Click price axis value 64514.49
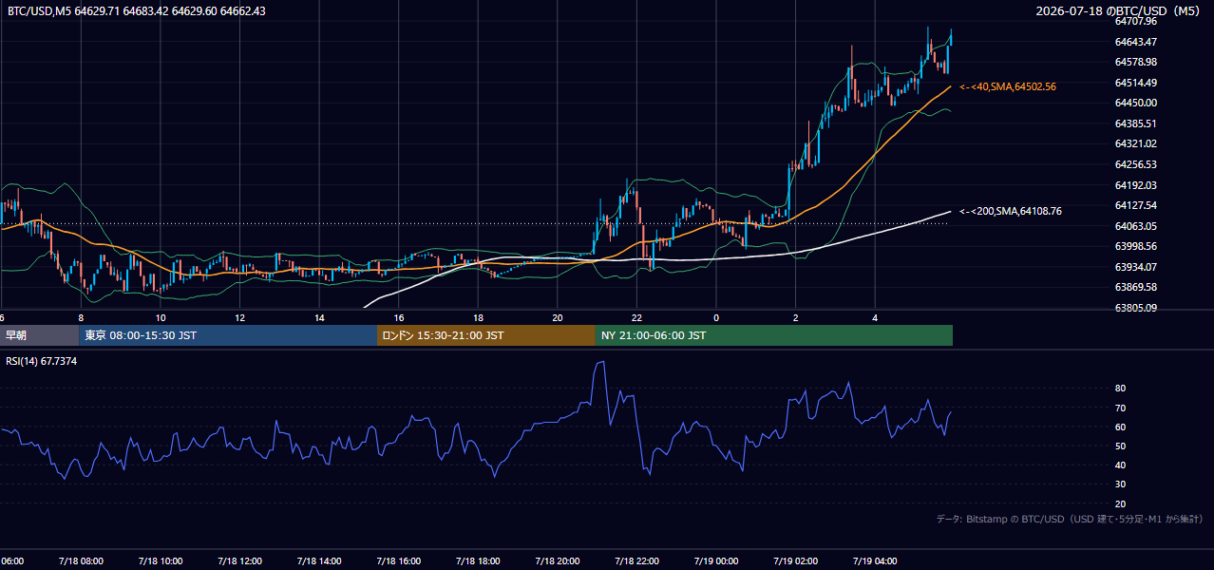The image size is (1214, 570). pyautogui.click(x=1136, y=83)
